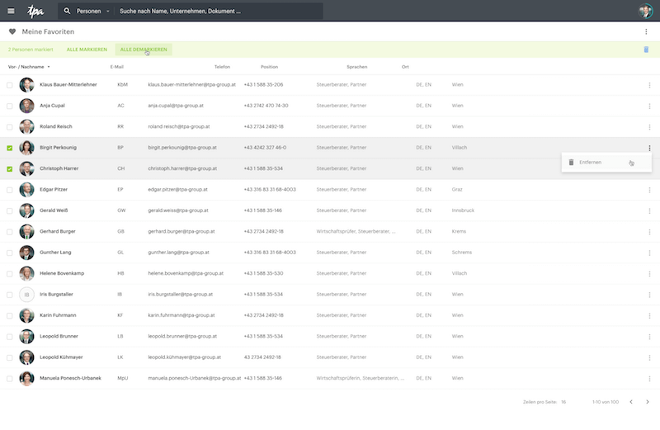Select checkbox for Anja Cupal
The image size is (660, 430).
pyautogui.click(x=10, y=106)
